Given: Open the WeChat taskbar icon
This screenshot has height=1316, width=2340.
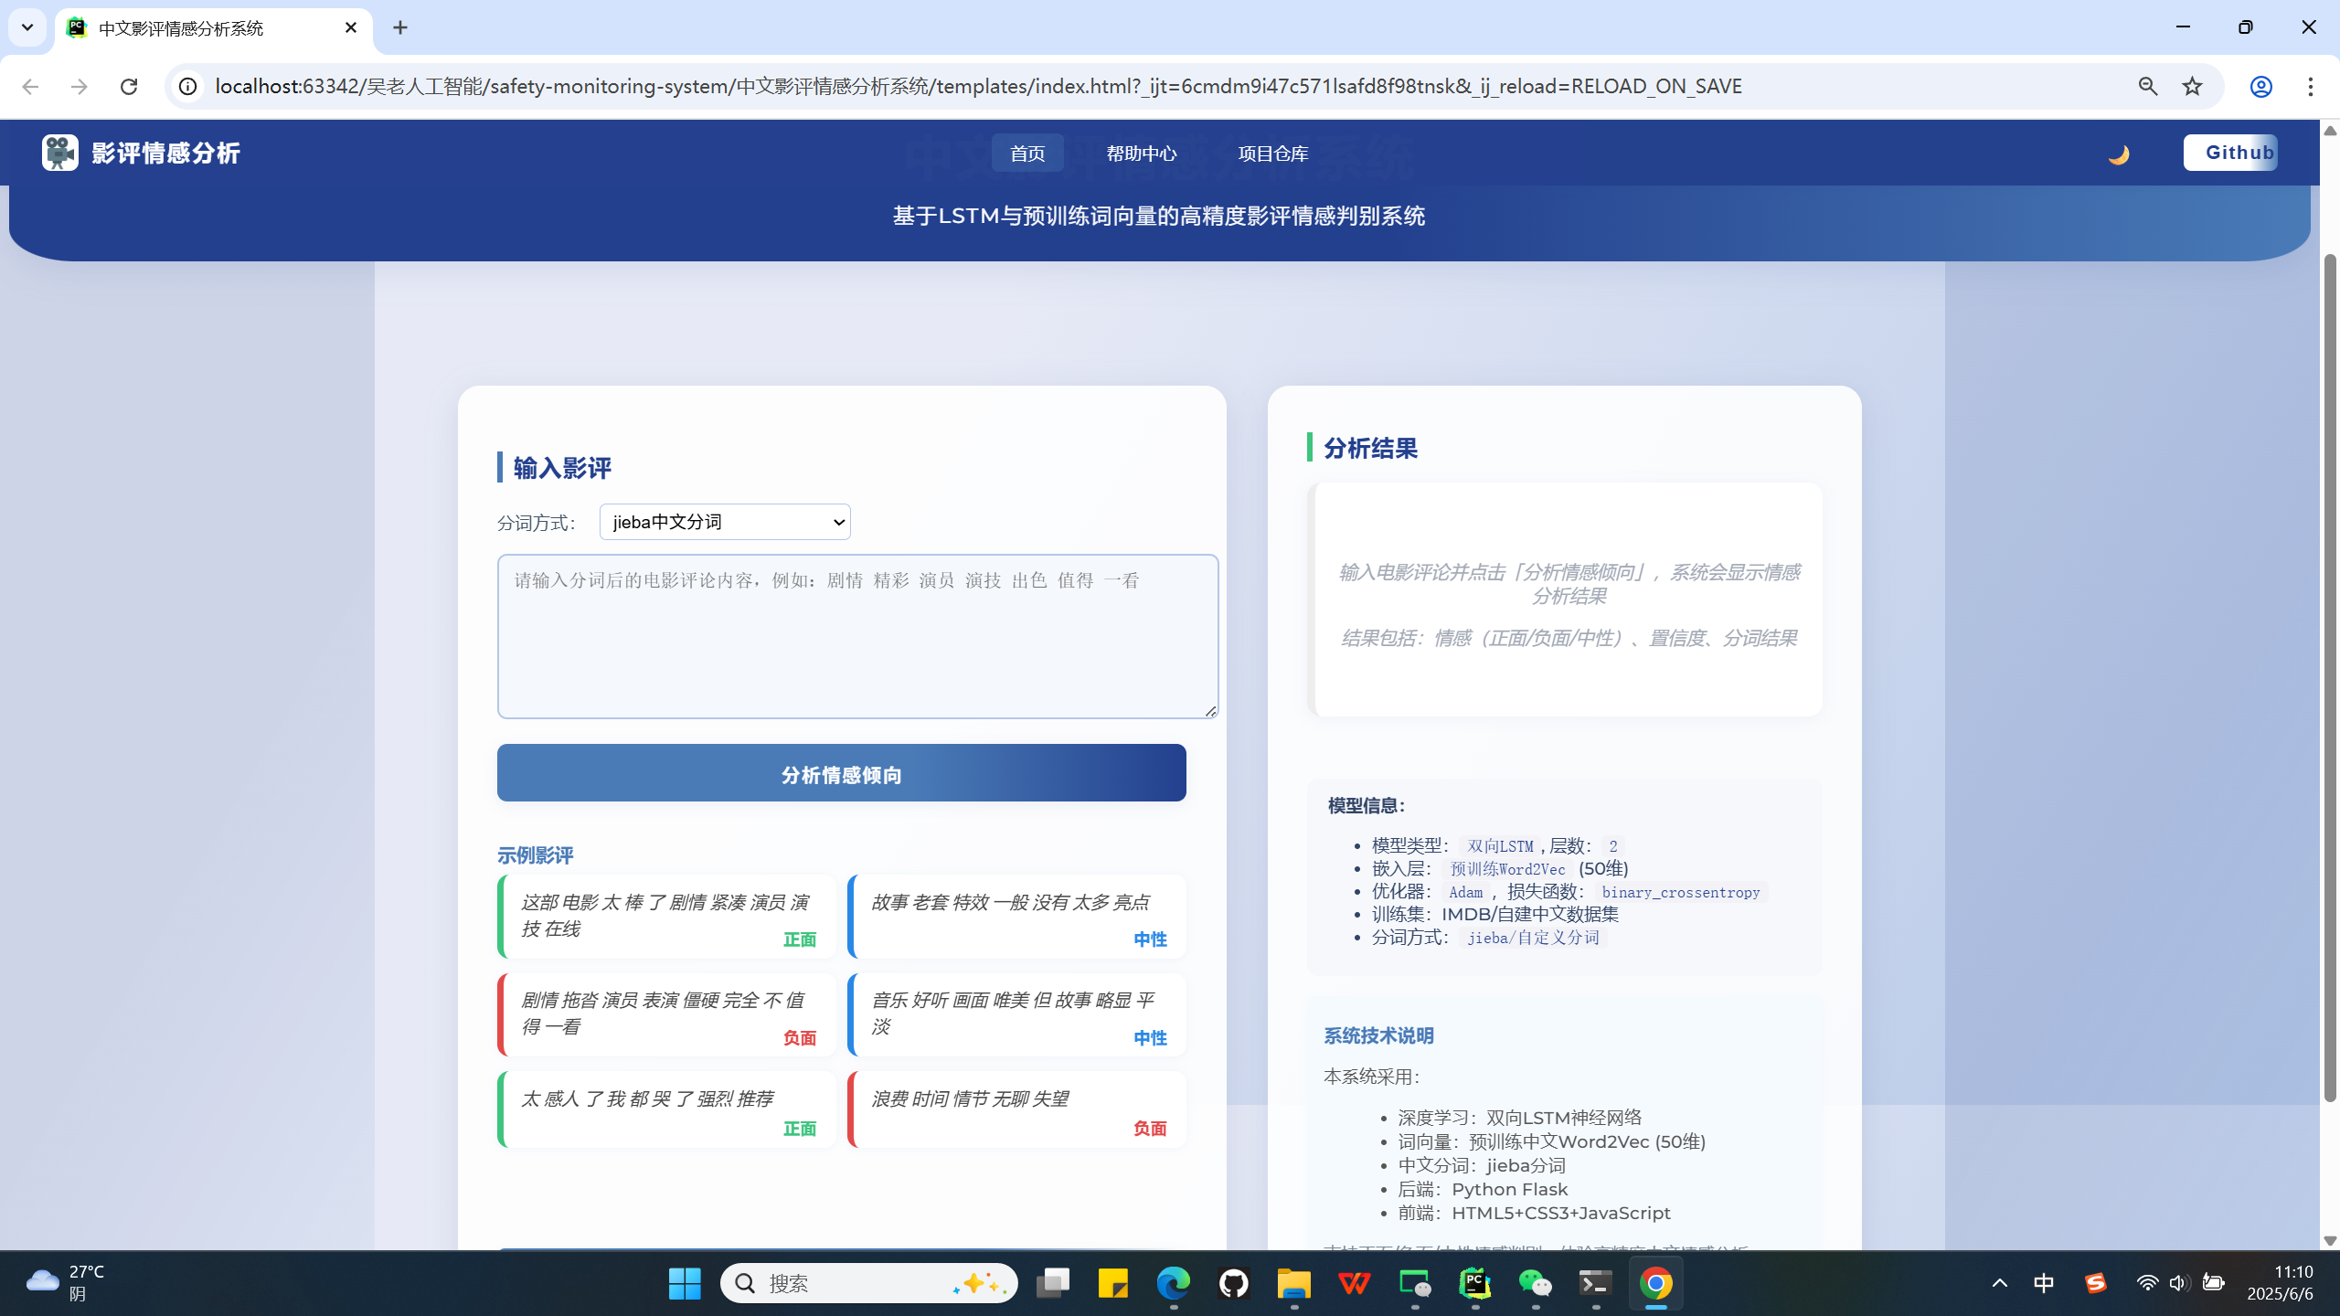Looking at the screenshot, I should [1535, 1283].
